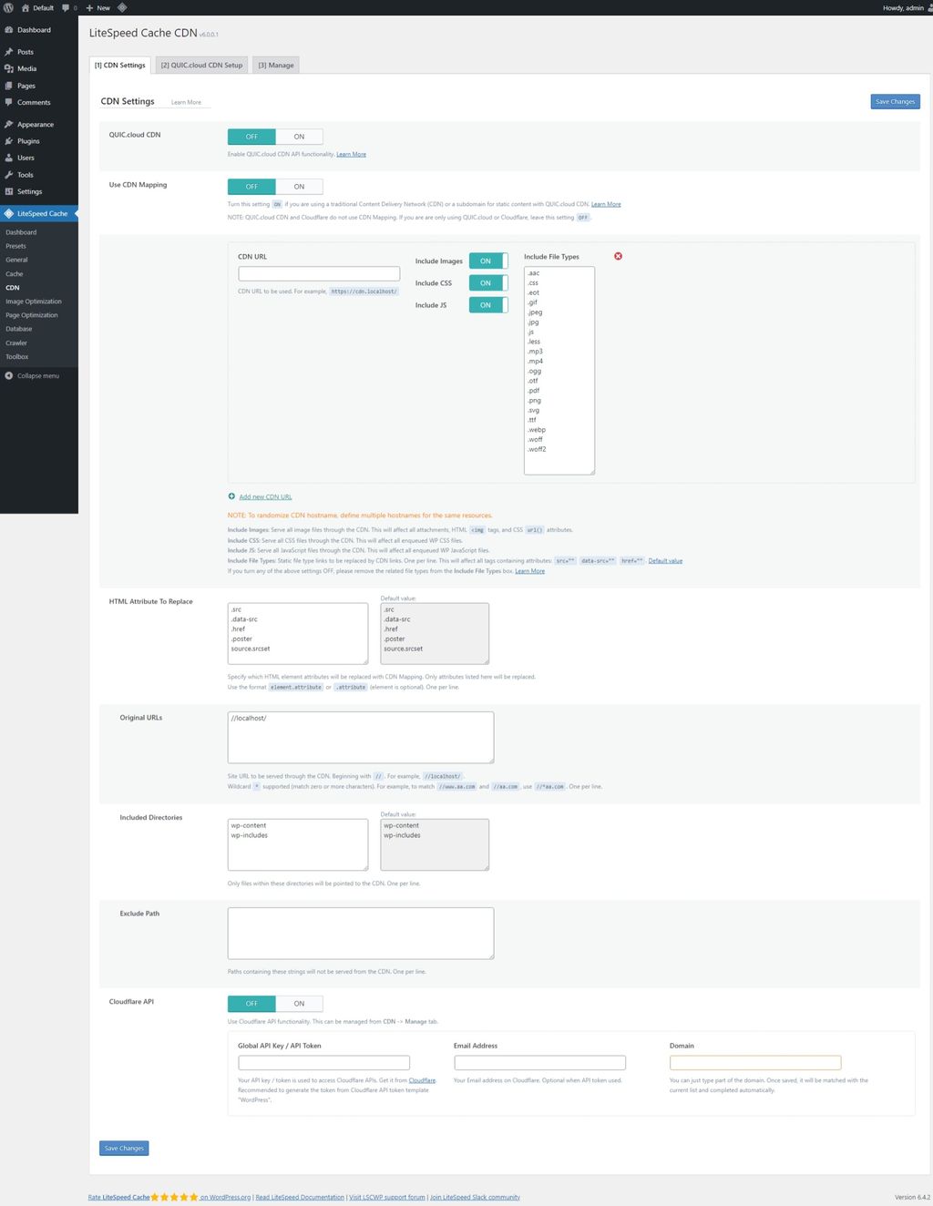Open Plugins in the sidebar

point(39,141)
